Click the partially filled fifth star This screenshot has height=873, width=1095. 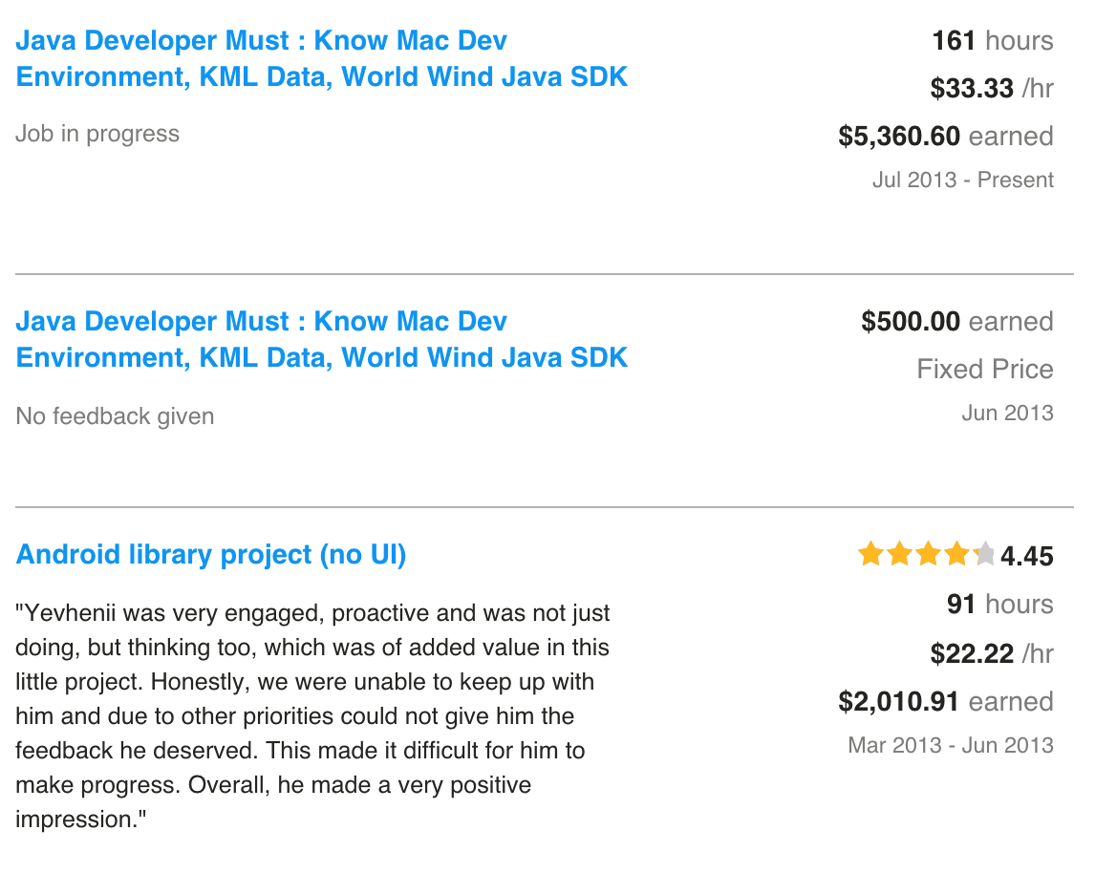tap(984, 554)
